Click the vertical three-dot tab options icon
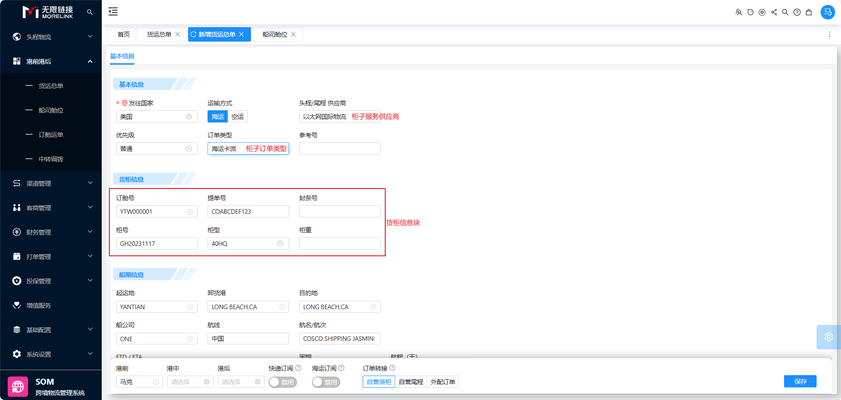 (x=829, y=34)
